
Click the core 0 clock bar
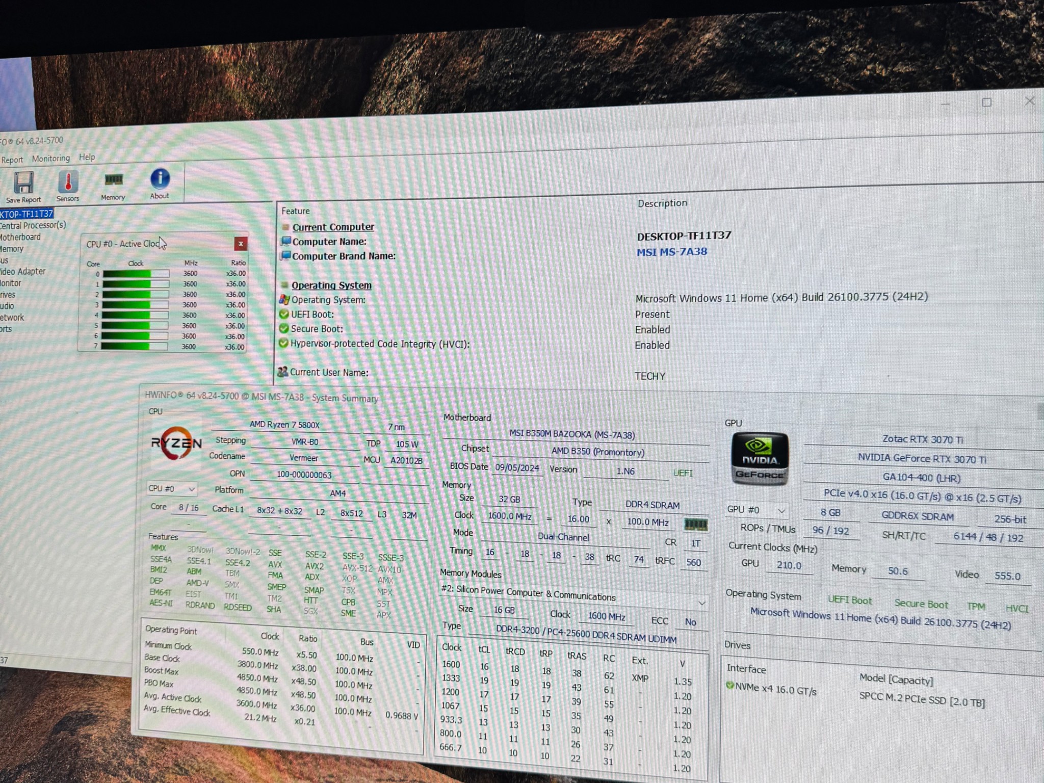point(136,274)
